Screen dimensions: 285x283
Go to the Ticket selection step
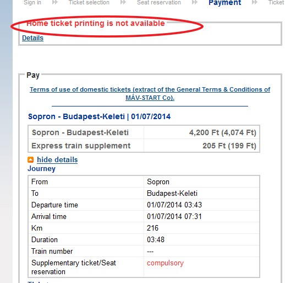pyautogui.click(x=89, y=3)
